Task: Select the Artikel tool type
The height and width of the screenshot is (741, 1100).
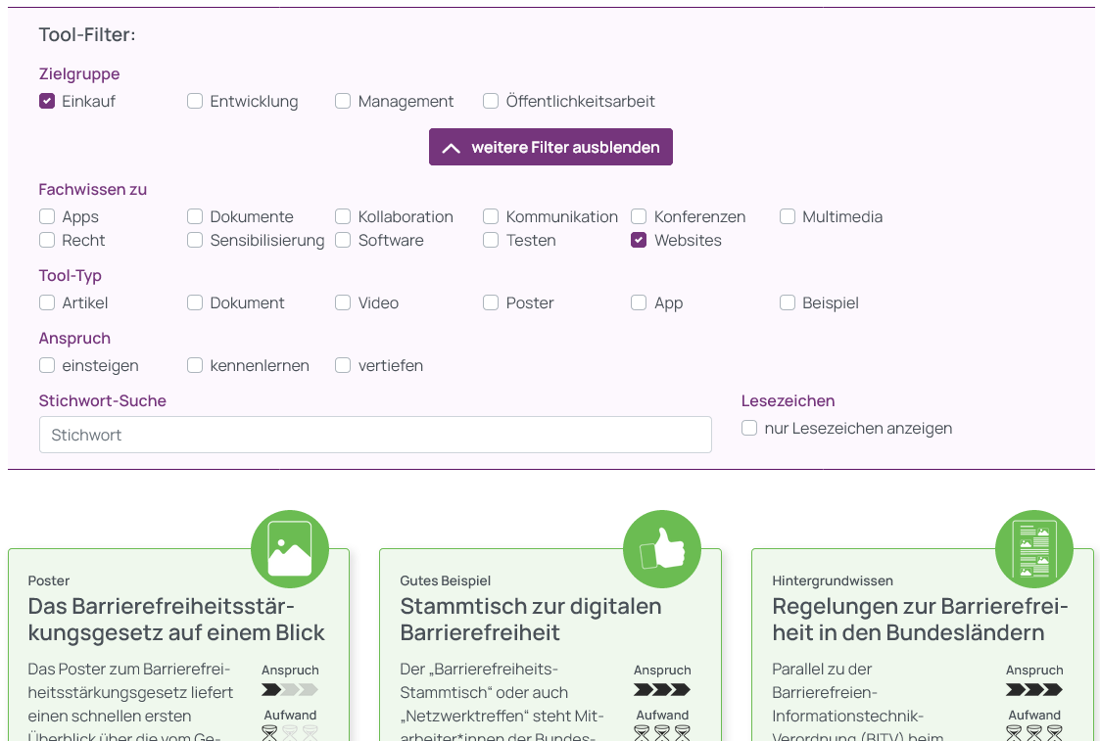Action: click(x=47, y=302)
